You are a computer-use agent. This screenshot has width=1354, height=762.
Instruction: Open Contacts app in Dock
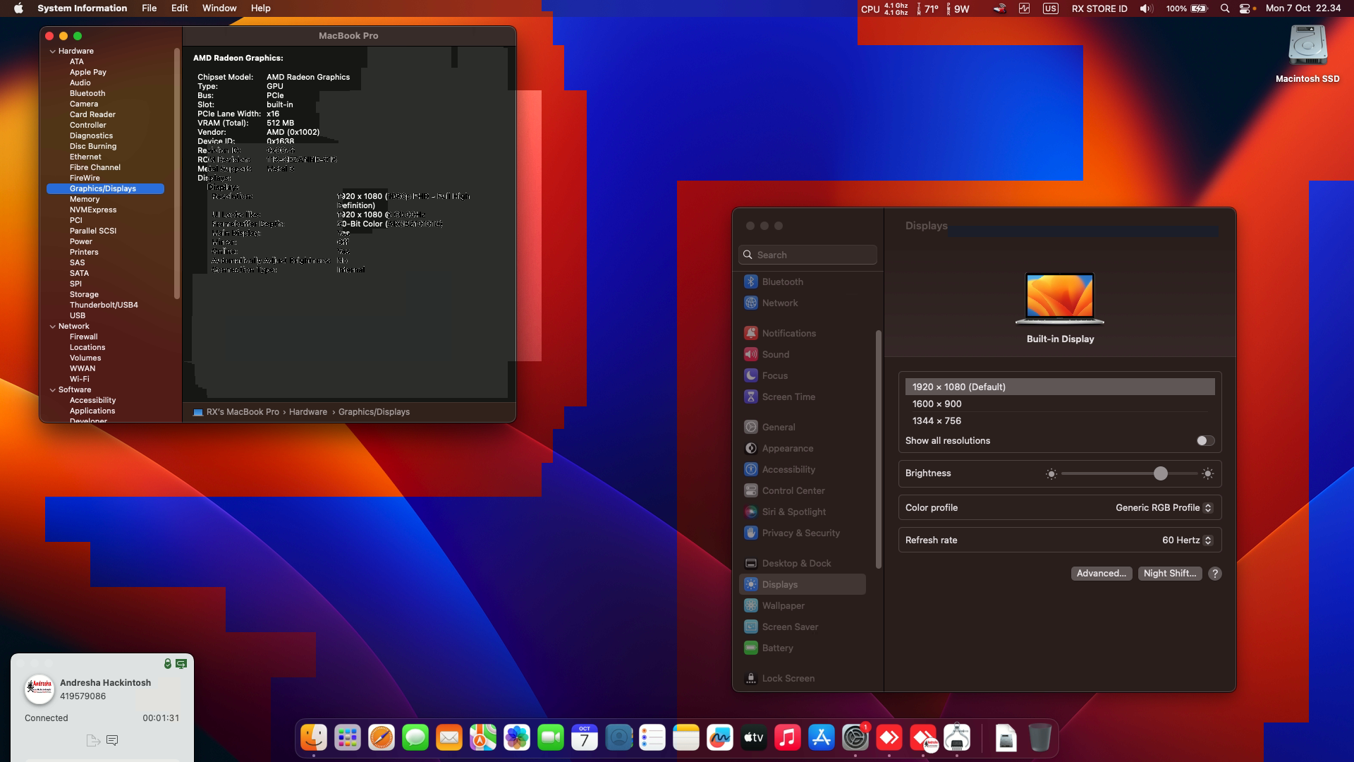pos(618,738)
